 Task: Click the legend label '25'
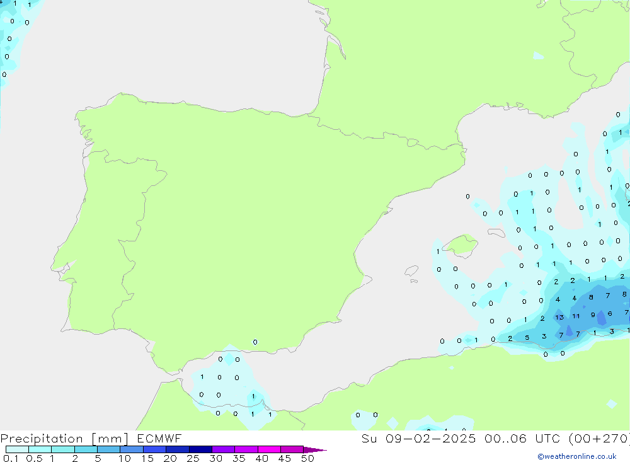point(193,458)
